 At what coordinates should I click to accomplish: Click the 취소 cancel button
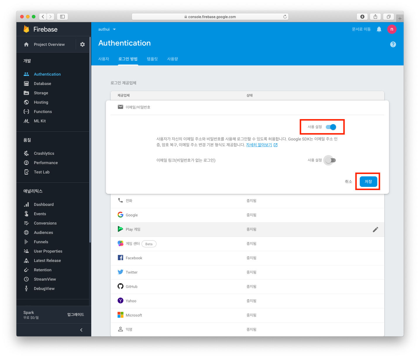(x=348, y=182)
